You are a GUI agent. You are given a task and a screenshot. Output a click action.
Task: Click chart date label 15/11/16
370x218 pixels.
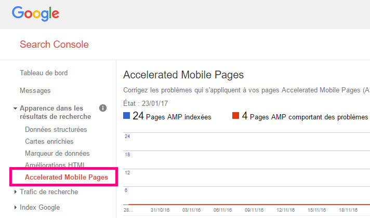(x=316, y=210)
